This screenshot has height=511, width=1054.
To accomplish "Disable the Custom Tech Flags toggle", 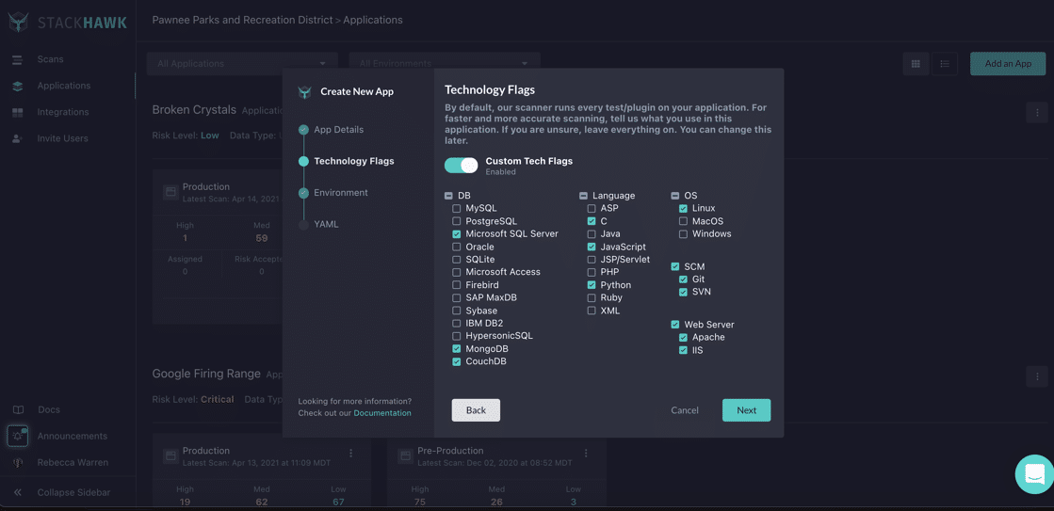I will pos(462,166).
